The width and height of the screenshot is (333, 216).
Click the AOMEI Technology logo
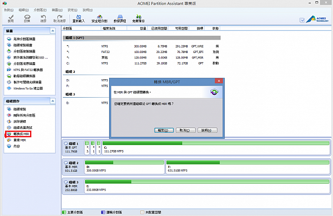317,19
